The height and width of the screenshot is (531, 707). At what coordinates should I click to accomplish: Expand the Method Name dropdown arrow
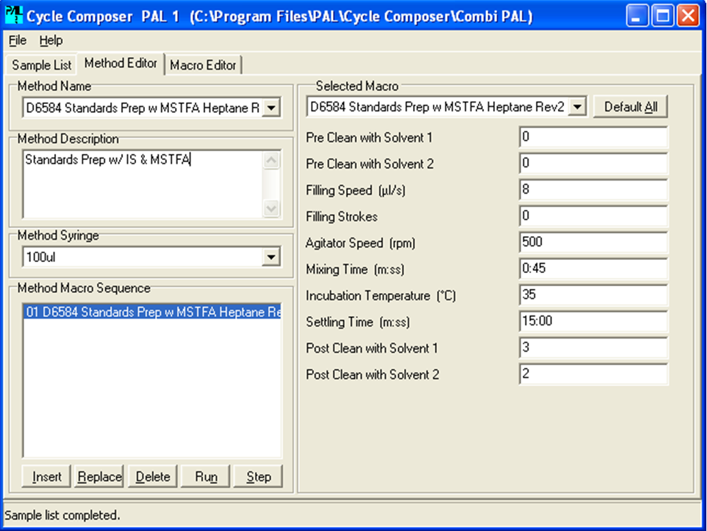[x=271, y=108]
